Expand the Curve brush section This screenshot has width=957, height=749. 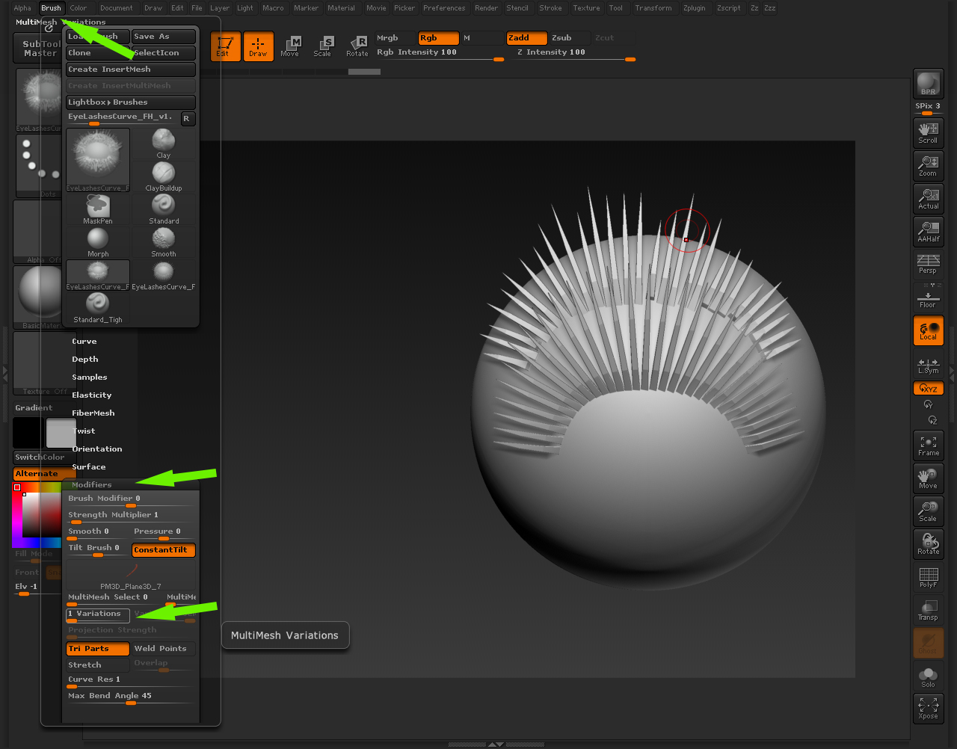84,342
